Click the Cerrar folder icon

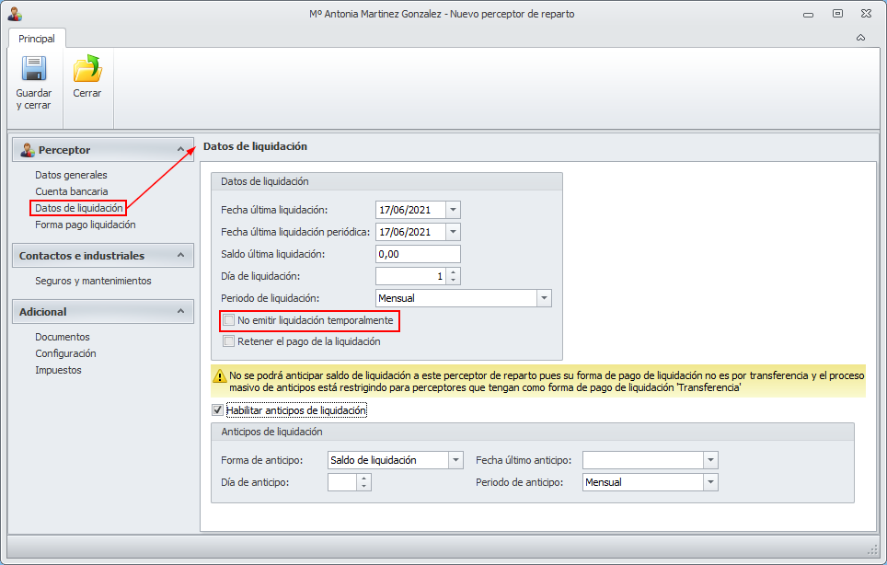[x=87, y=68]
